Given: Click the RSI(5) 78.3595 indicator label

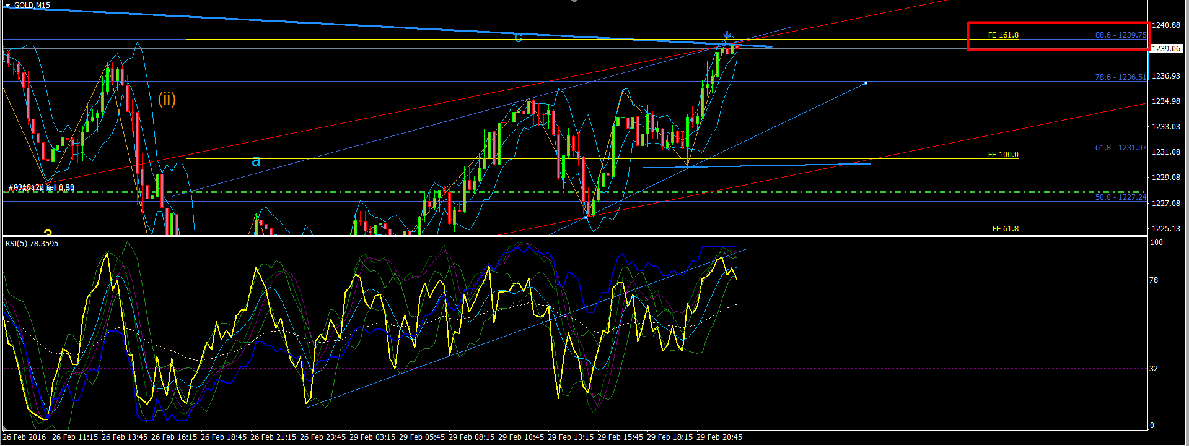Looking at the screenshot, I should [32, 244].
